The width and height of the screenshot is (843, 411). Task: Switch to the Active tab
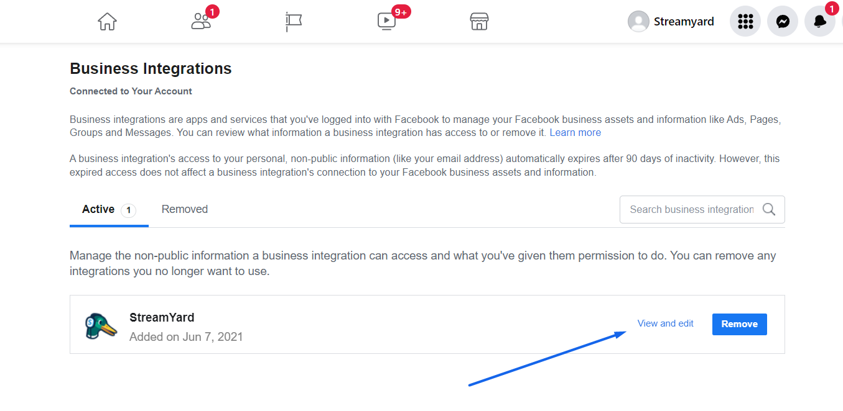click(x=109, y=210)
